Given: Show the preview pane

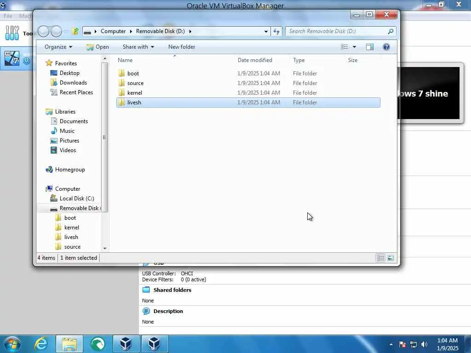Looking at the screenshot, I should coord(370,47).
